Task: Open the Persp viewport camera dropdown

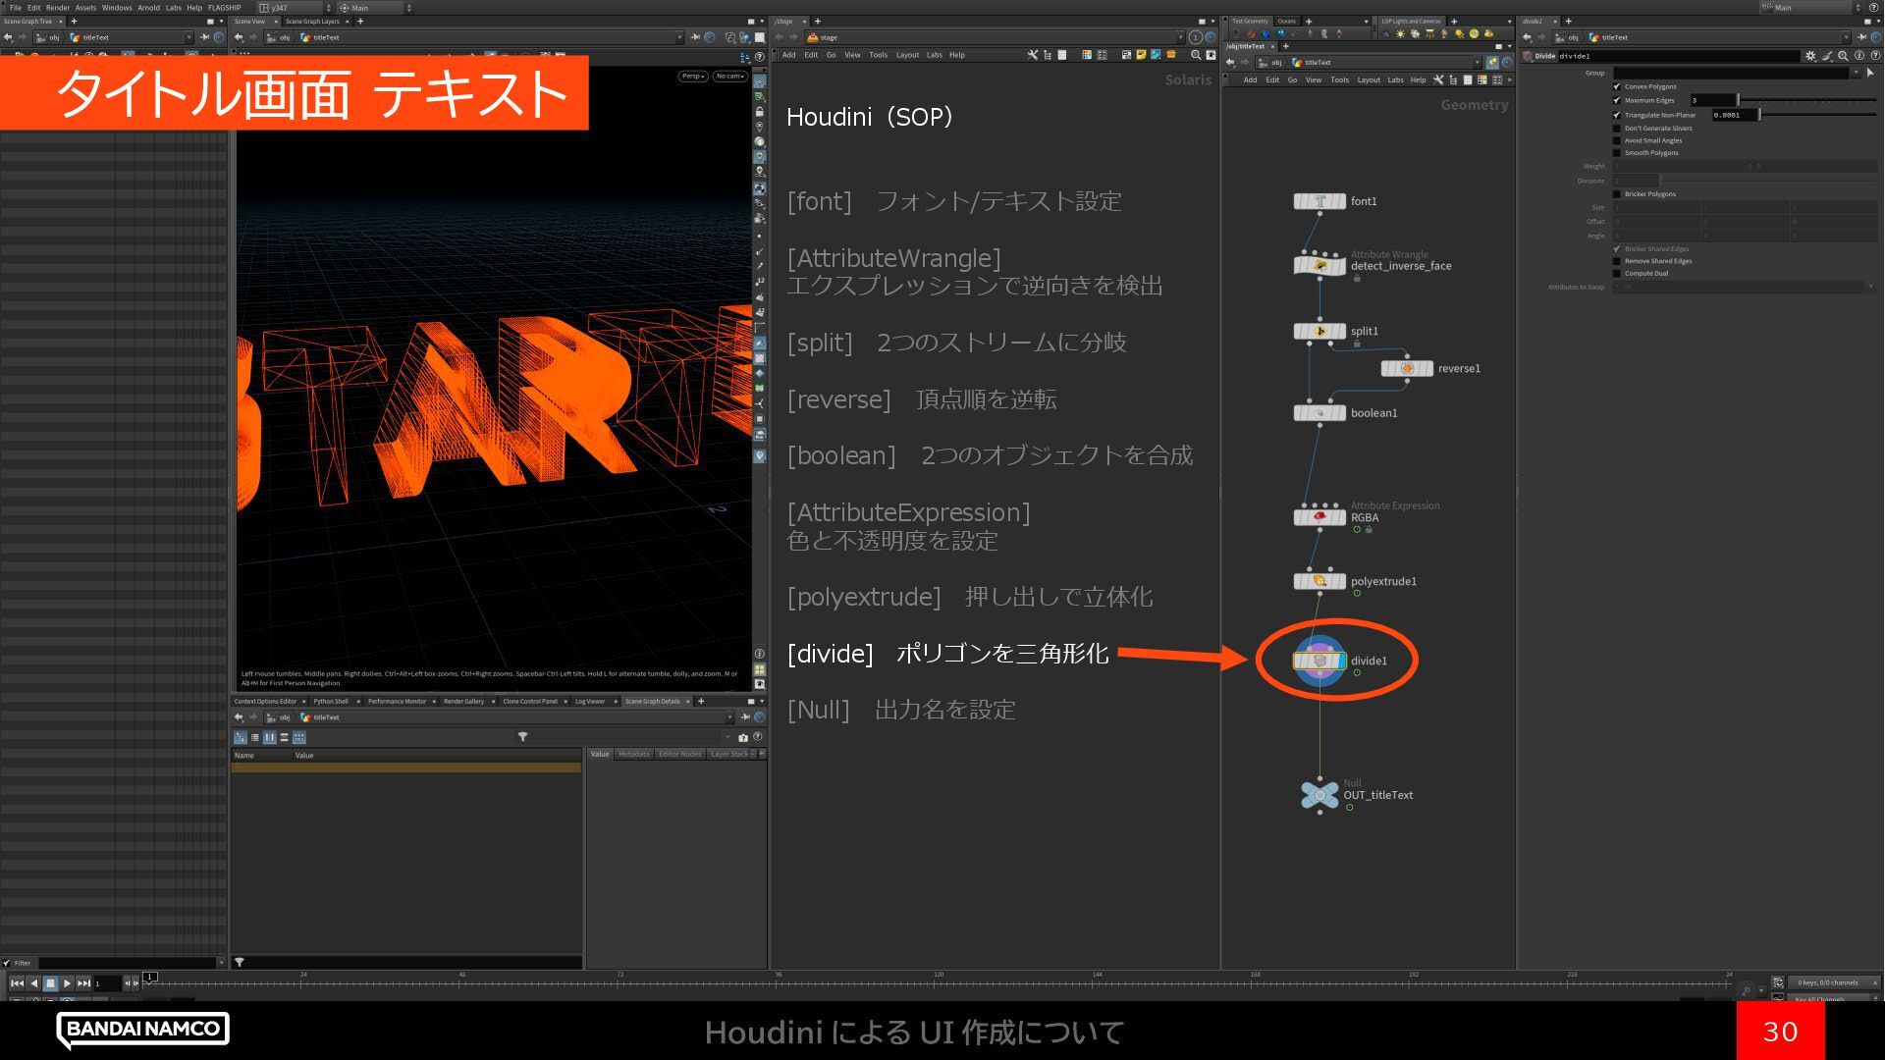Action: point(692,76)
